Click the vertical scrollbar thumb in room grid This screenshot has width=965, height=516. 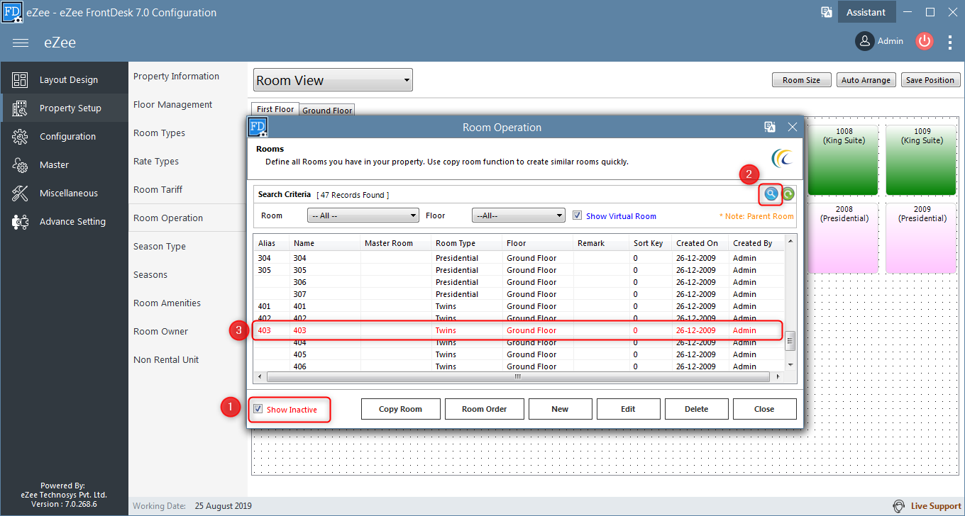point(790,342)
